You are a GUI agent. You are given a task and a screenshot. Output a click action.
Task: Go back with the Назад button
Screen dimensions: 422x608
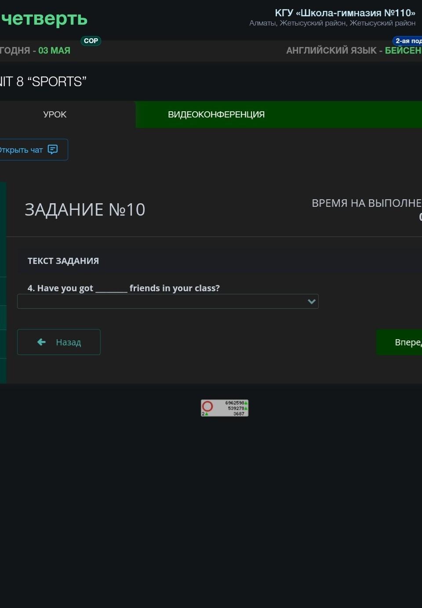pyautogui.click(x=59, y=342)
